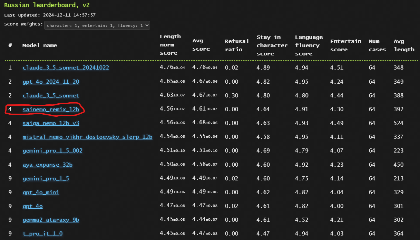Open mistral_nemo_vikhr_dostoevsky_slerp_12b model link
Image resolution: width=420 pixels, height=240 pixels.
click(87, 137)
